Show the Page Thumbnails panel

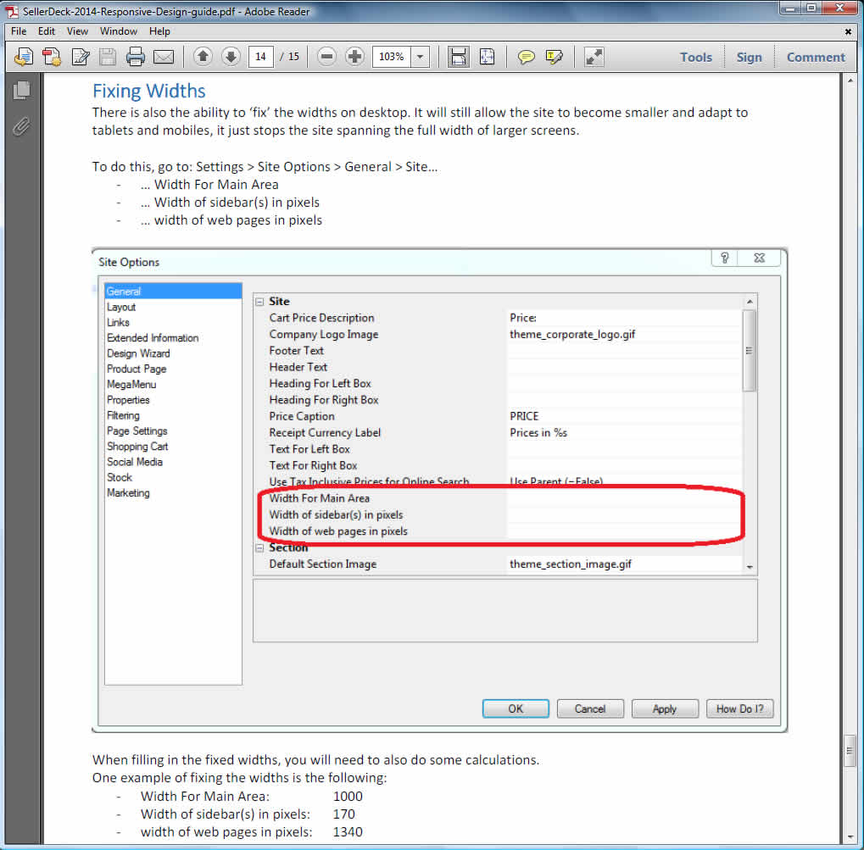pyautogui.click(x=22, y=91)
